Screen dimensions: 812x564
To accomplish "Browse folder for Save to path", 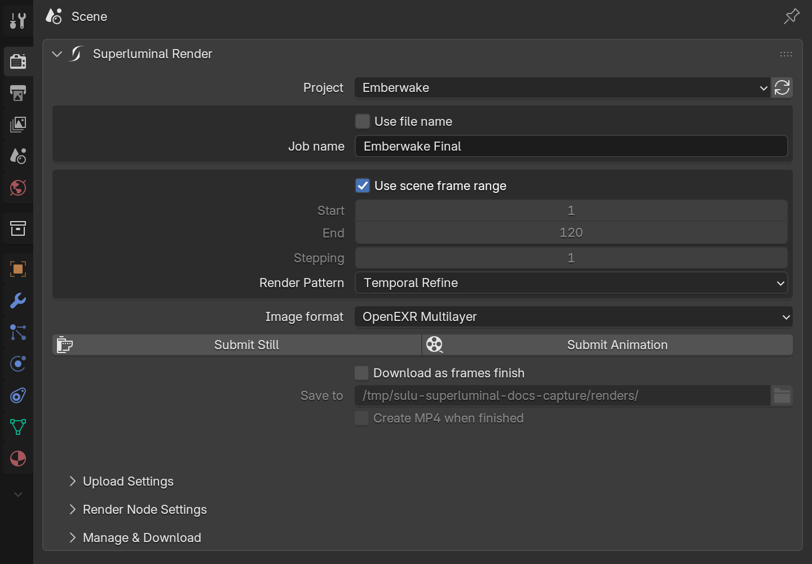I will 782,395.
